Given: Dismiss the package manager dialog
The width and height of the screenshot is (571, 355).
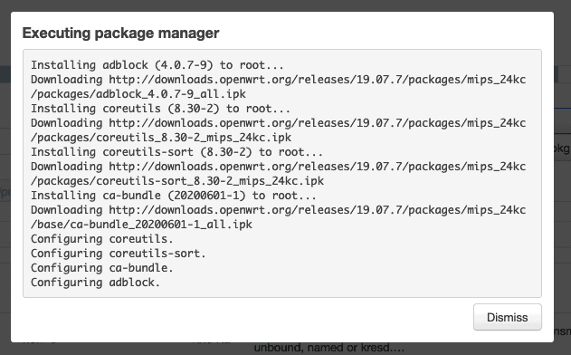Looking at the screenshot, I should pyautogui.click(x=508, y=317).
